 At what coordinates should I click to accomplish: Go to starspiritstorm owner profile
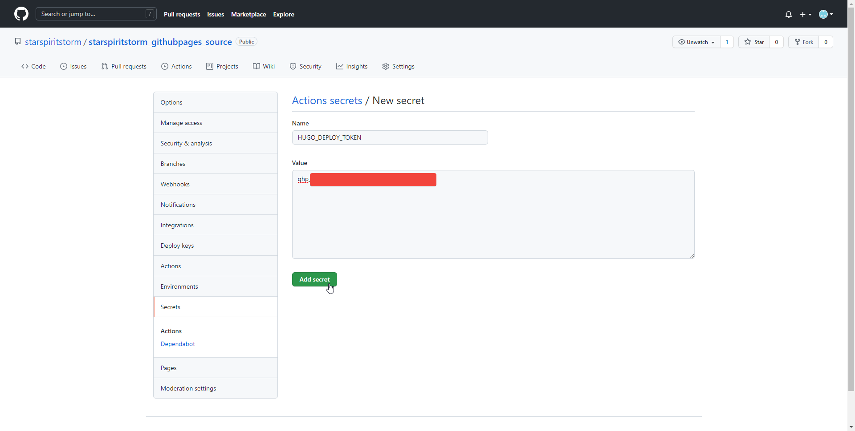(53, 42)
